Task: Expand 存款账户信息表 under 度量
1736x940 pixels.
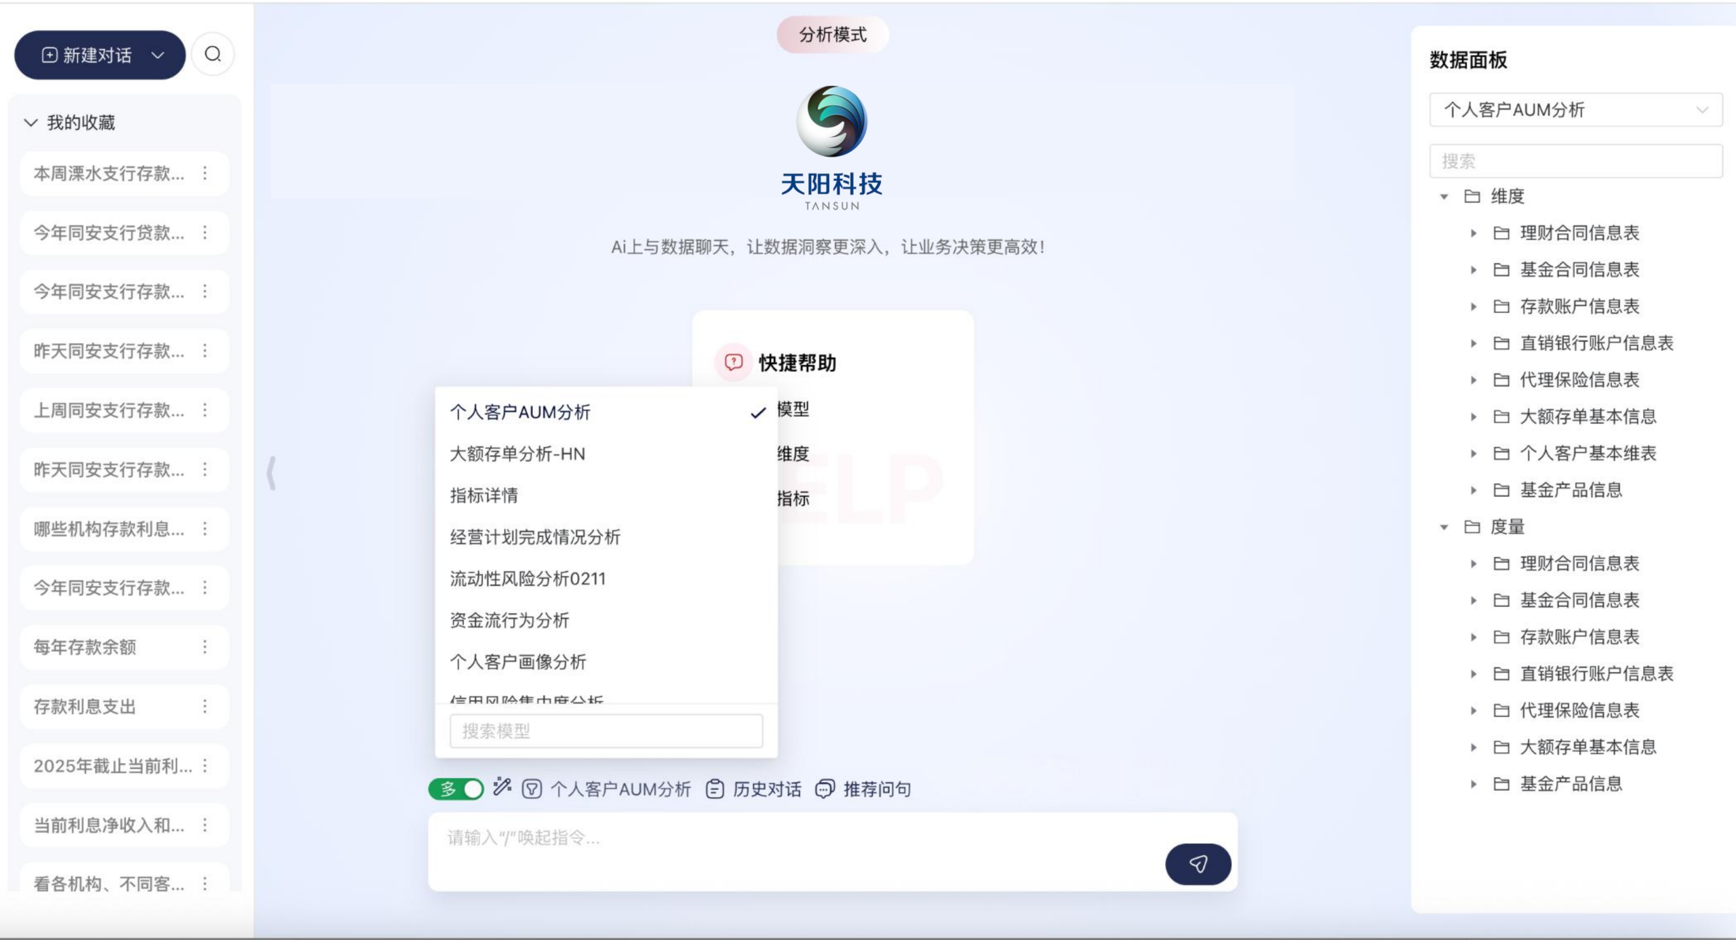Action: click(1474, 637)
